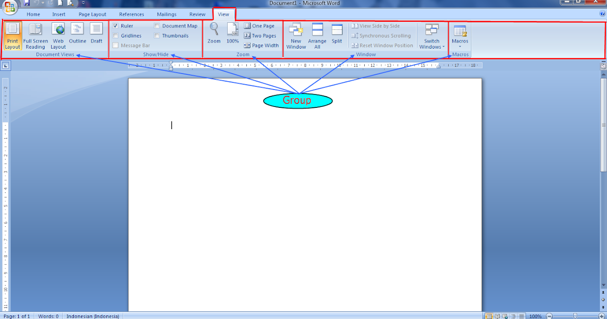Open the Mailings ribbon tab
This screenshot has height=319, width=607.
tap(167, 14)
